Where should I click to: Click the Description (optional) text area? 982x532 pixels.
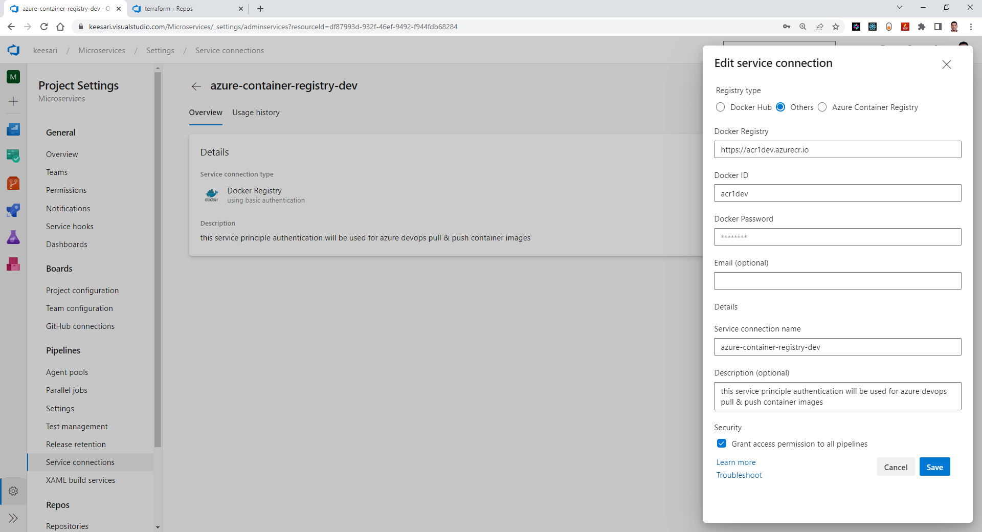tap(837, 396)
